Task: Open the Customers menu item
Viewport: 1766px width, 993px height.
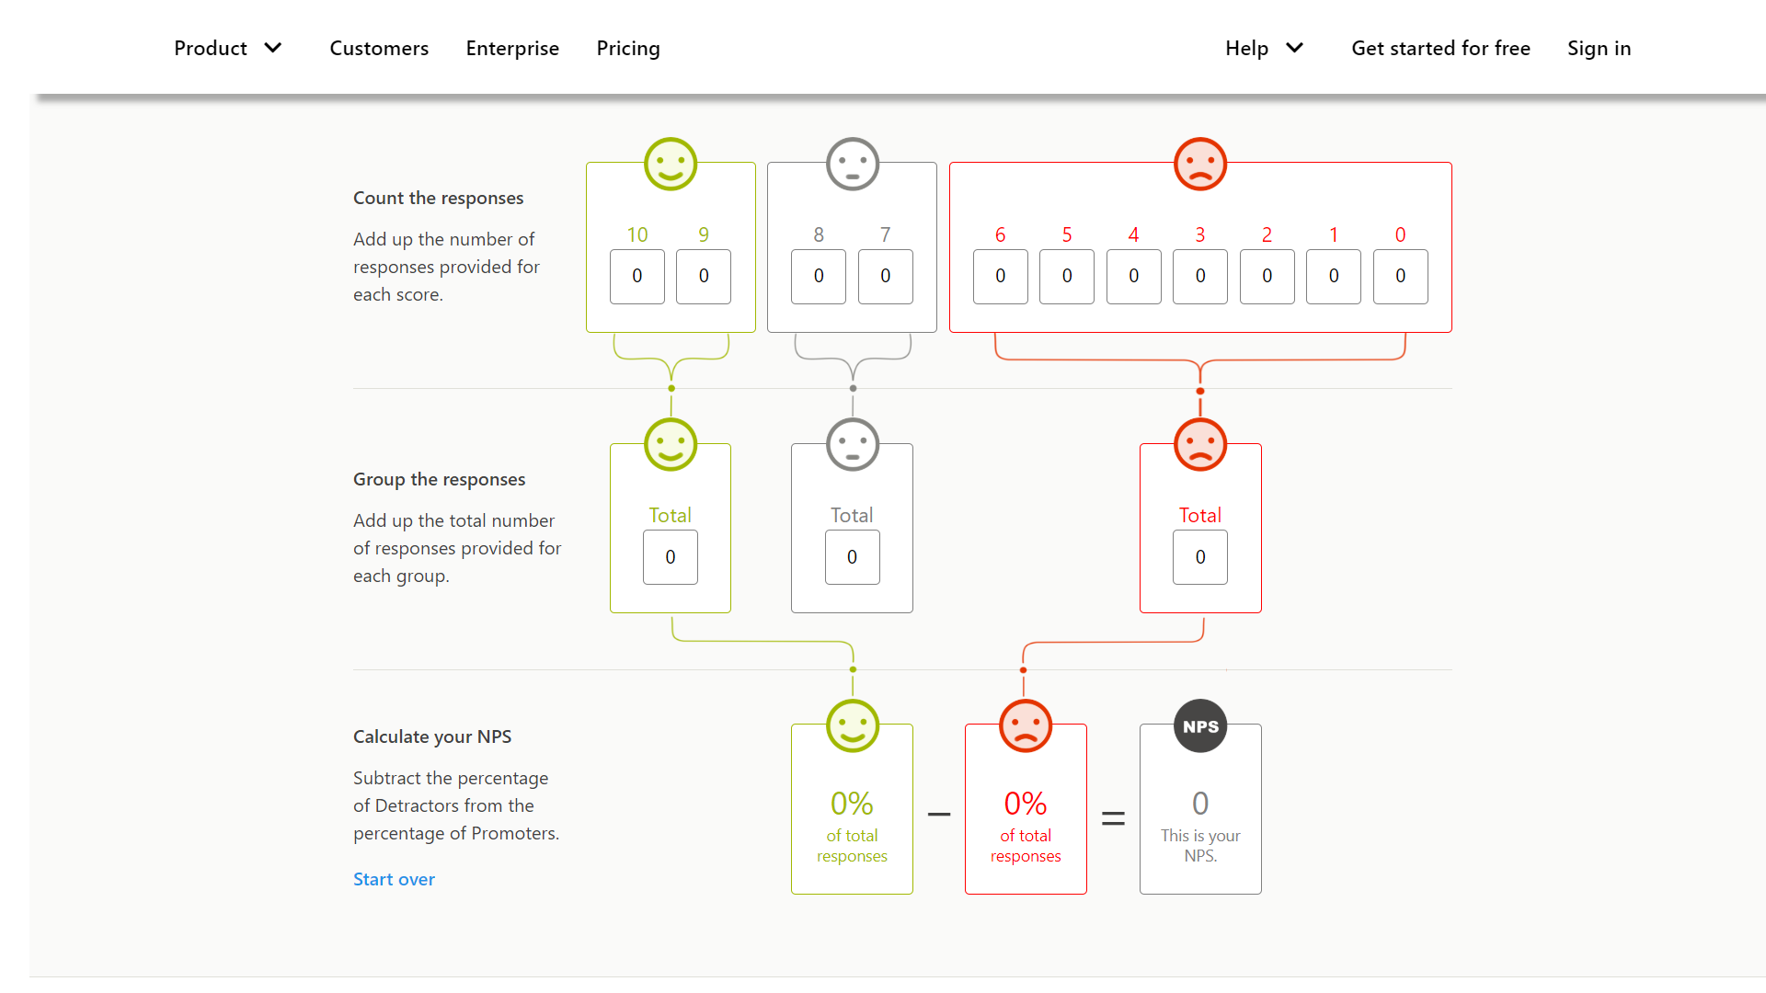Action: click(x=379, y=48)
